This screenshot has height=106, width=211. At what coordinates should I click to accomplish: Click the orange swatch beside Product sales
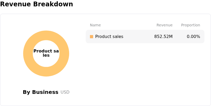tap(92, 37)
